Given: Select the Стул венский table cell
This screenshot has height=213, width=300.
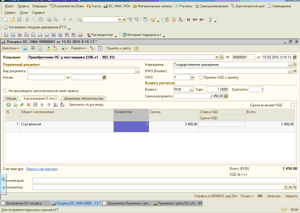Looking at the screenshot, I should click(67, 127).
